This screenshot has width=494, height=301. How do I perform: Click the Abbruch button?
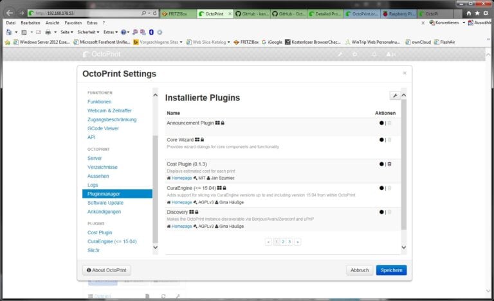coord(360,270)
